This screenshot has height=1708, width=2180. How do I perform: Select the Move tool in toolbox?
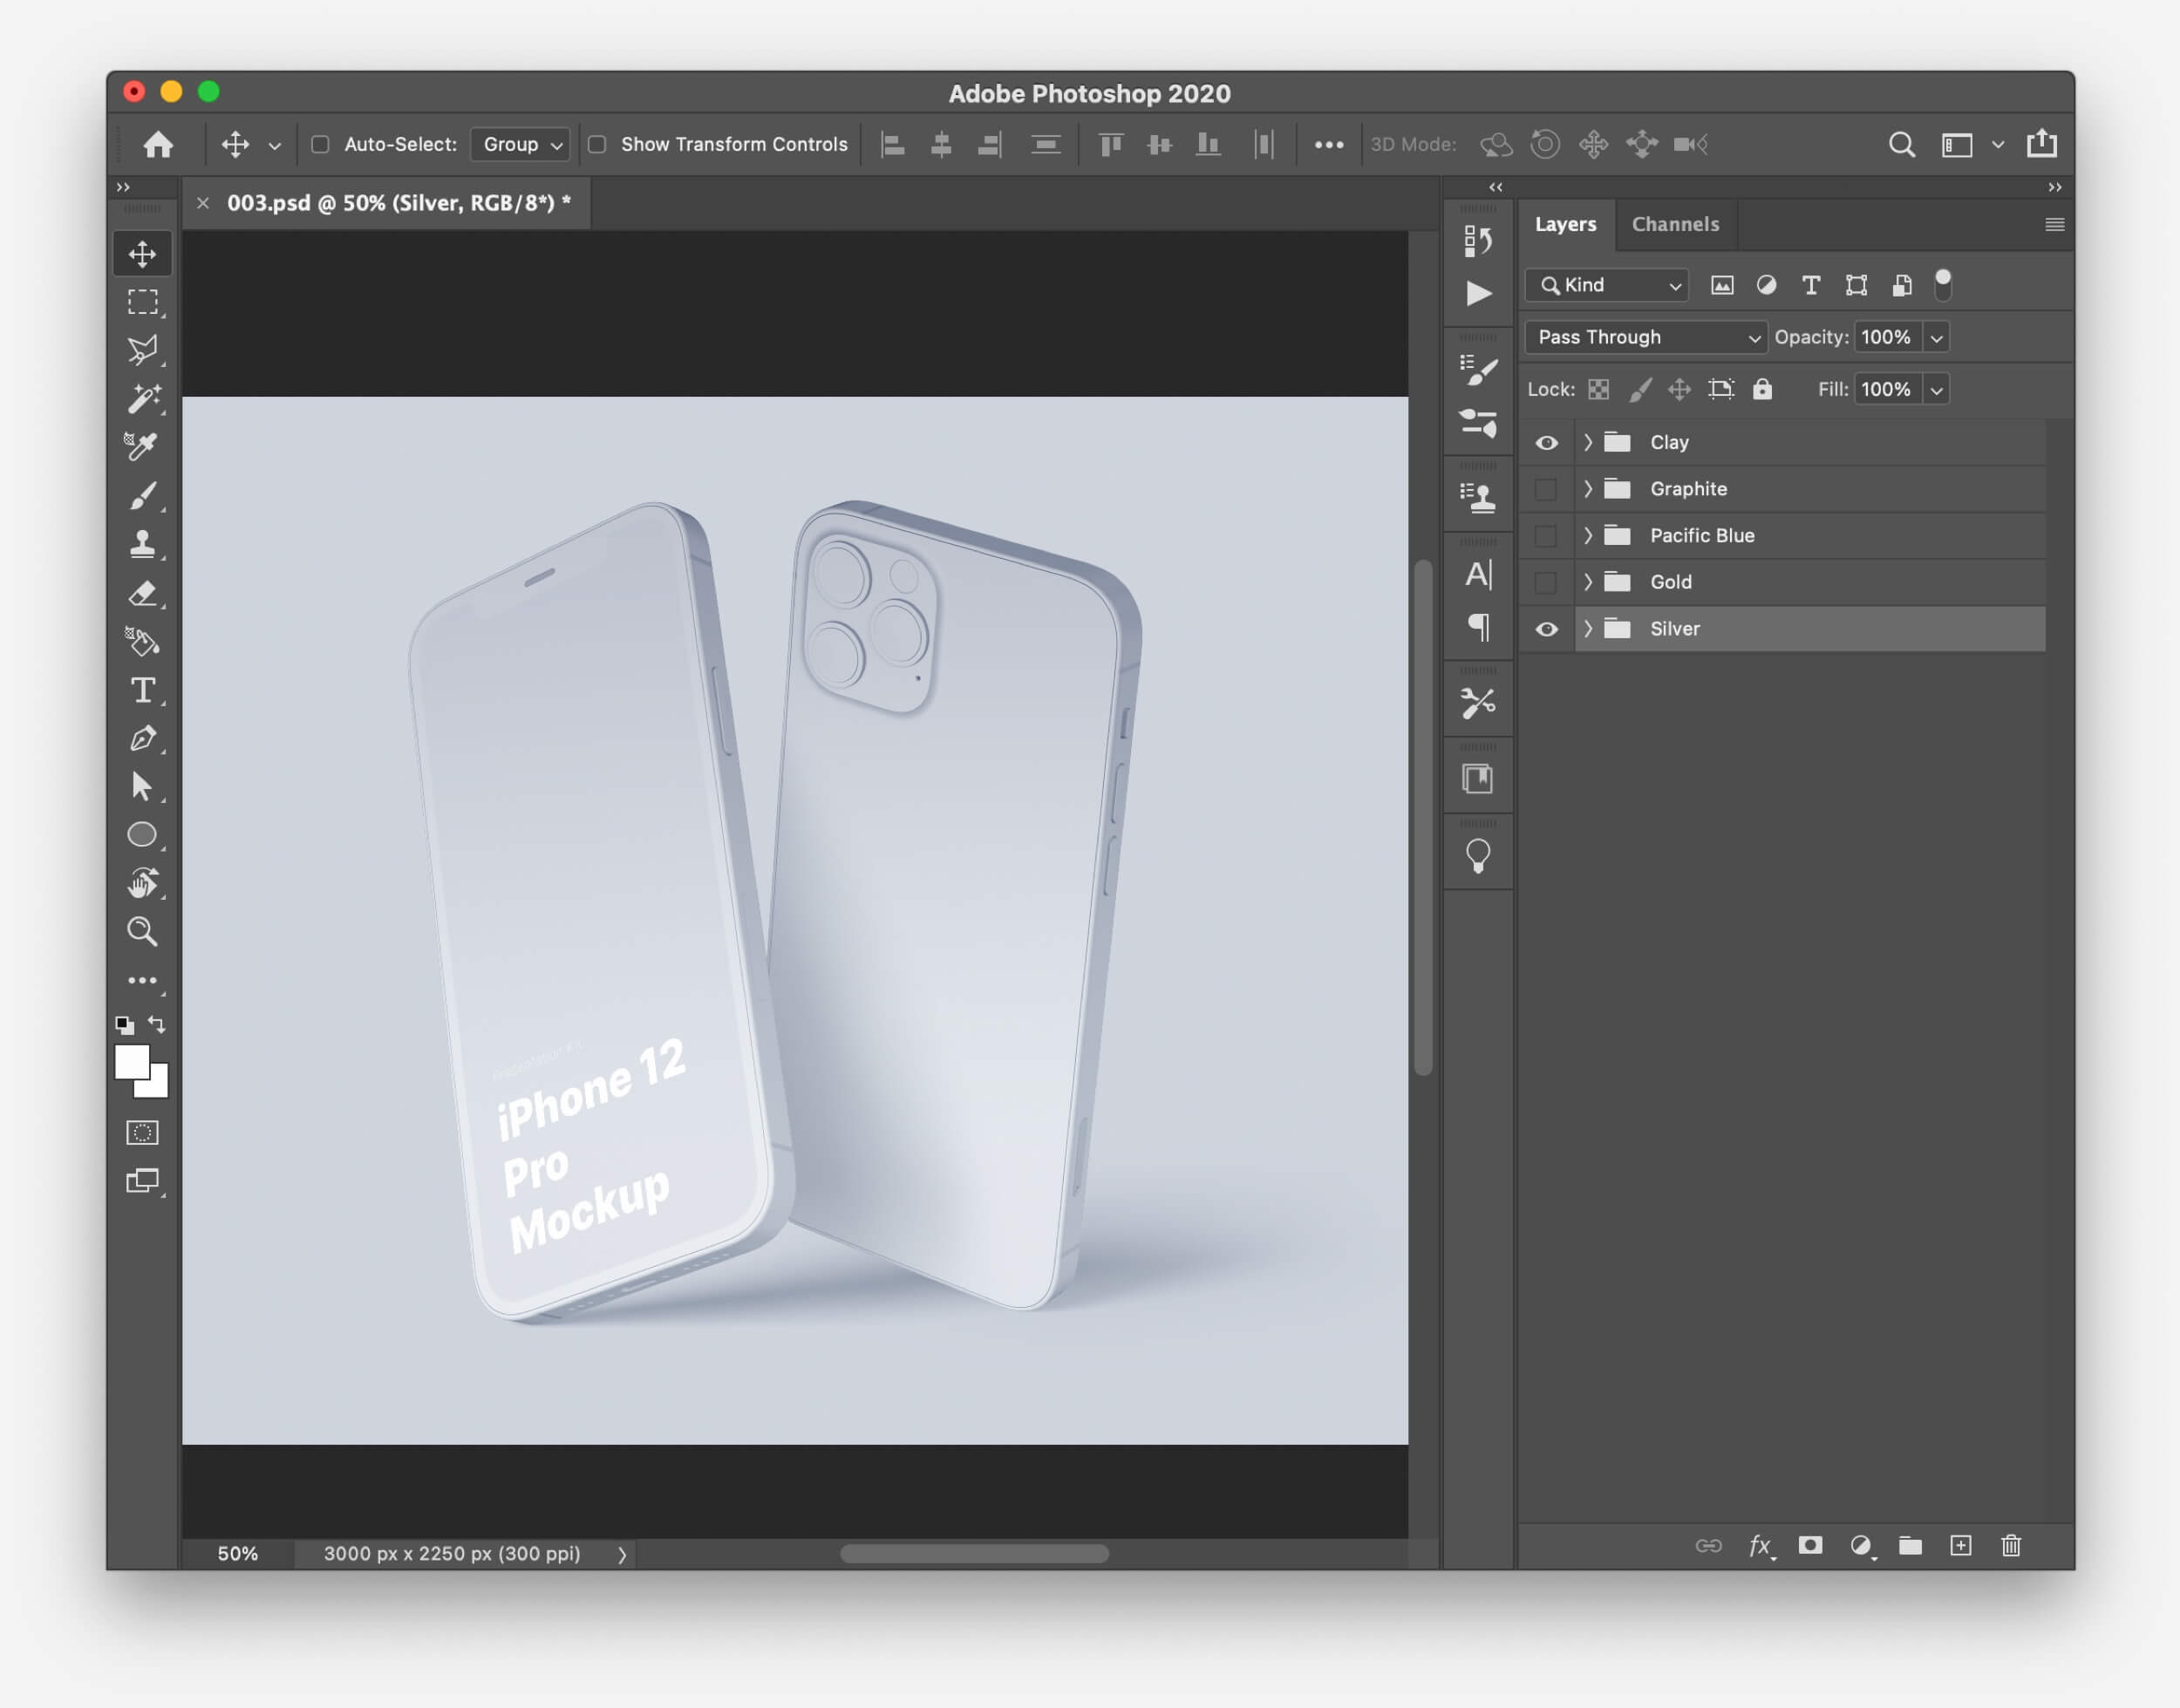pyautogui.click(x=142, y=254)
